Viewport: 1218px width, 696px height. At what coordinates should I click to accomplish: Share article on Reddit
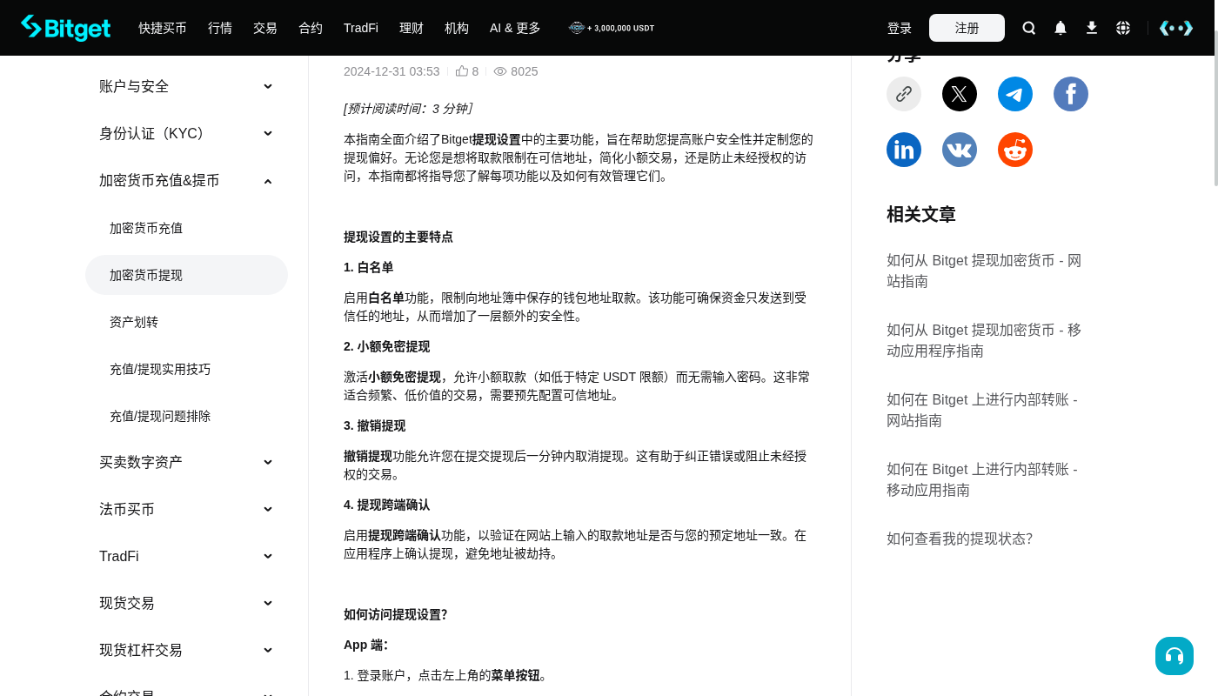(x=1015, y=150)
